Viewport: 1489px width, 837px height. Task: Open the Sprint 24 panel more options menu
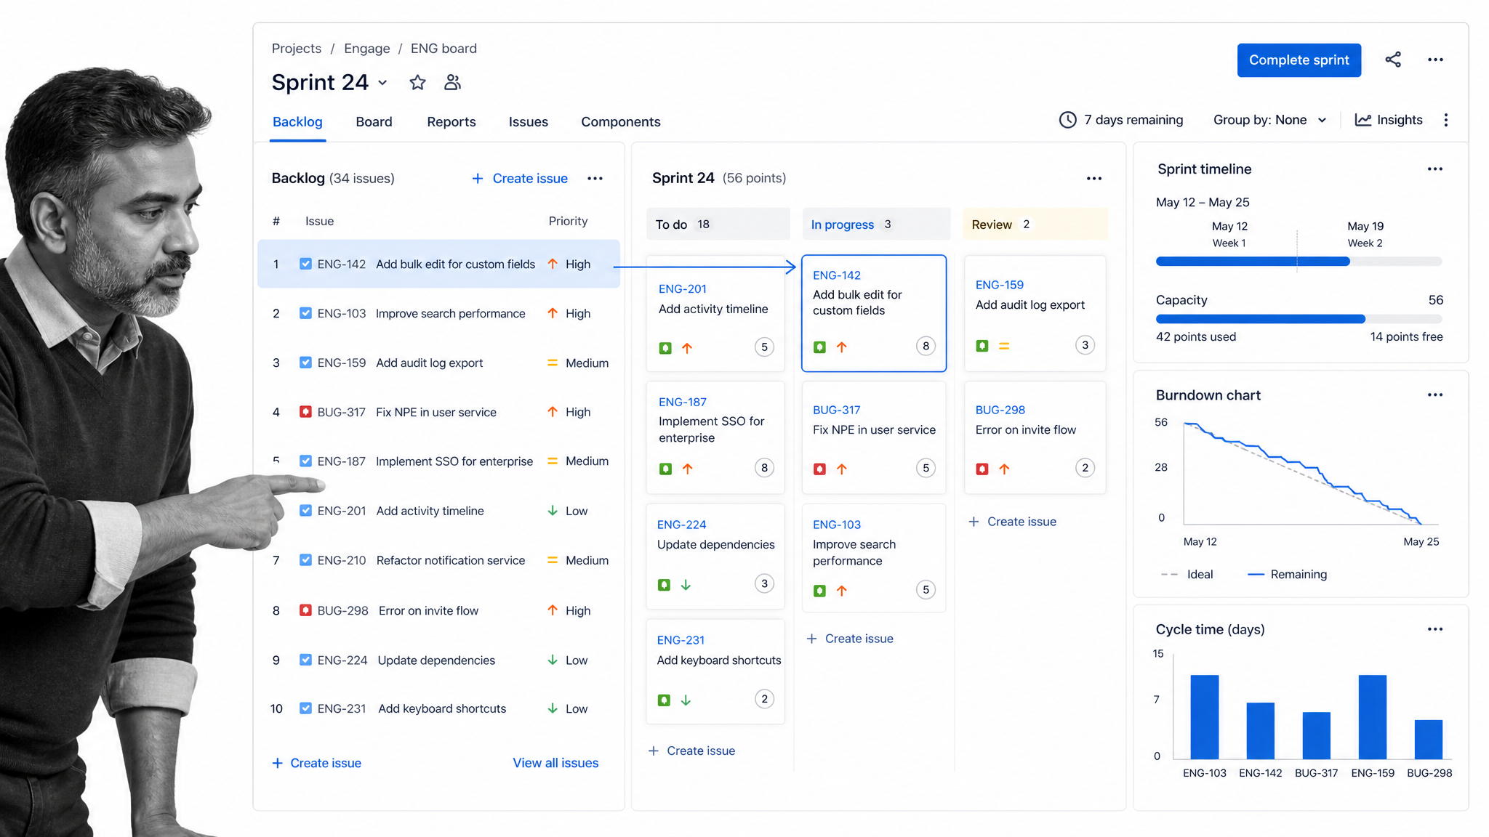pos(1094,179)
